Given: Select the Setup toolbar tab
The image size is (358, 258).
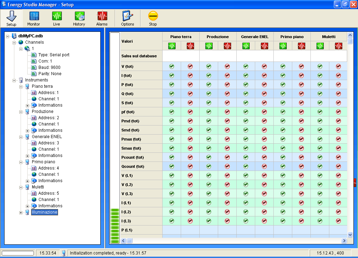Looking at the screenshot, I should [12, 18].
